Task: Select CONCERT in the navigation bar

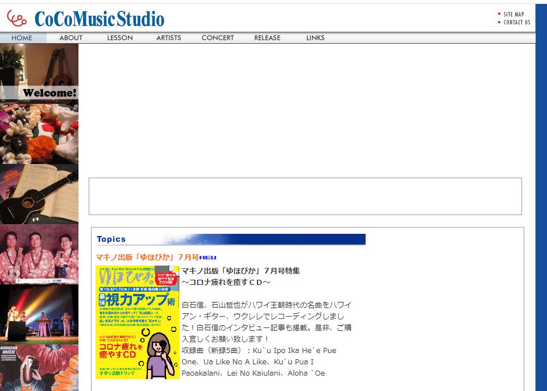Action: [x=218, y=38]
